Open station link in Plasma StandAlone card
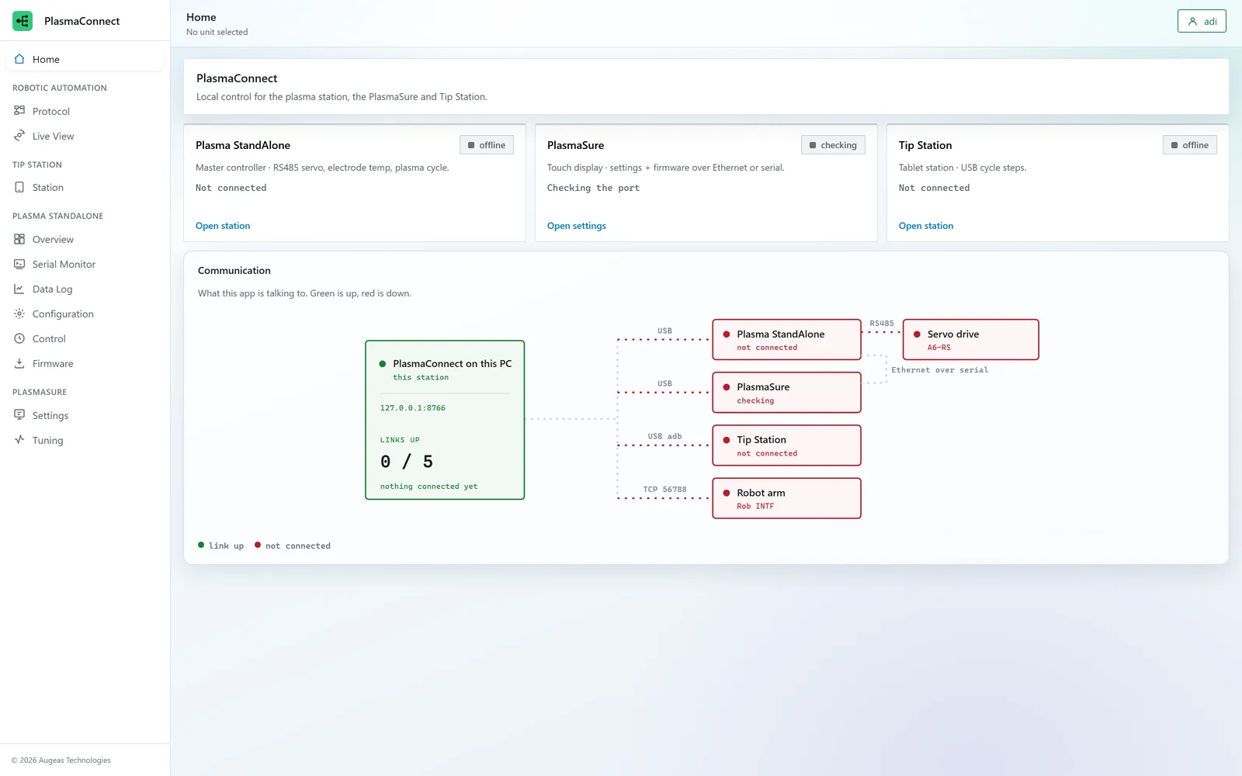The image size is (1242, 776). pos(223,226)
